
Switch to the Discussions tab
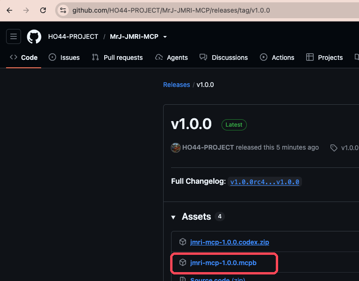point(224,58)
